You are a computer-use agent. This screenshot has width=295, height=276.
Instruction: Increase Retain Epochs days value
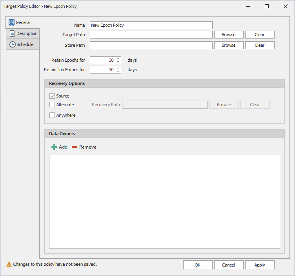tap(118, 59)
